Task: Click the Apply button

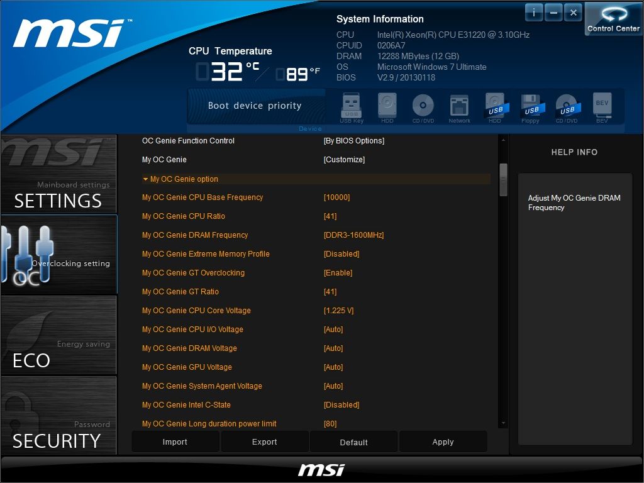Action: 443,442
